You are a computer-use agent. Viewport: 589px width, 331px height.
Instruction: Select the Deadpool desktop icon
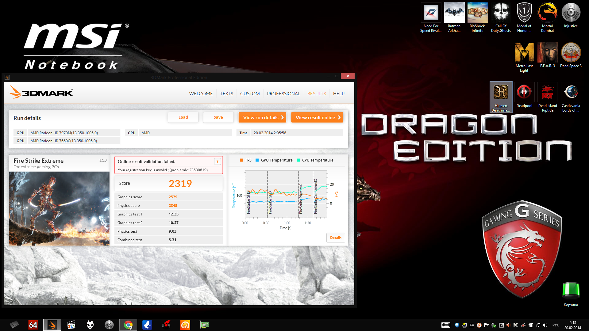524,95
